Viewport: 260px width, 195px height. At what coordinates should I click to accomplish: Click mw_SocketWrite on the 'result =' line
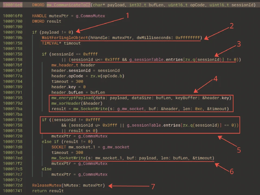click(90, 109)
